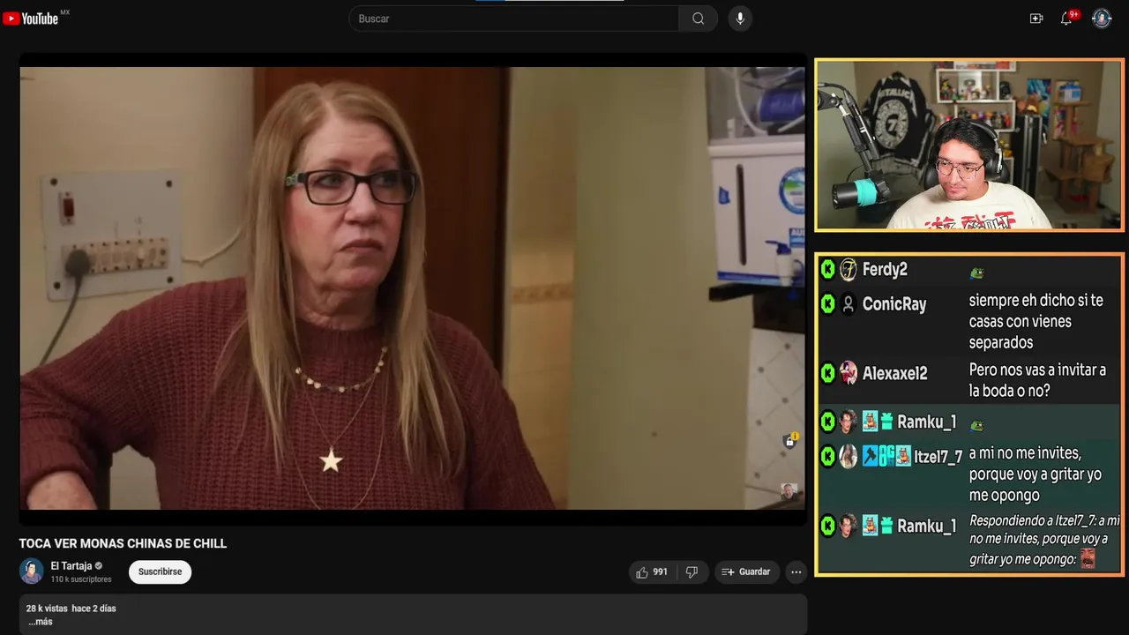Click the verified badge beside El Tartaja
Image resolution: width=1129 pixels, height=635 pixels.
click(99, 566)
